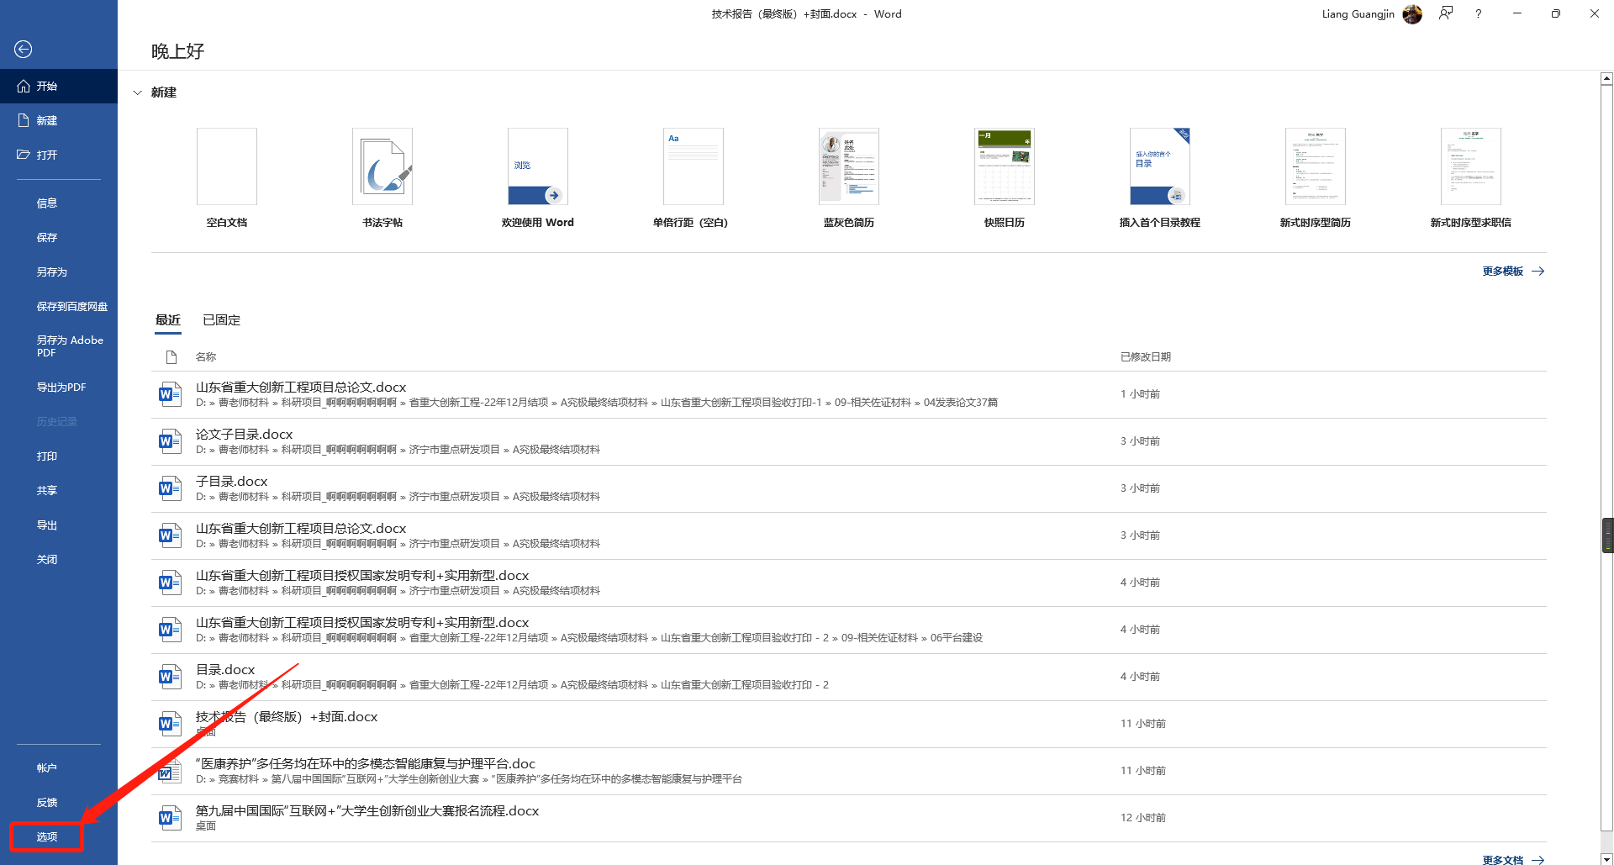Click Word icon of 目录.docx
This screenshot has height=865, width=1614.
coord(170,677)
